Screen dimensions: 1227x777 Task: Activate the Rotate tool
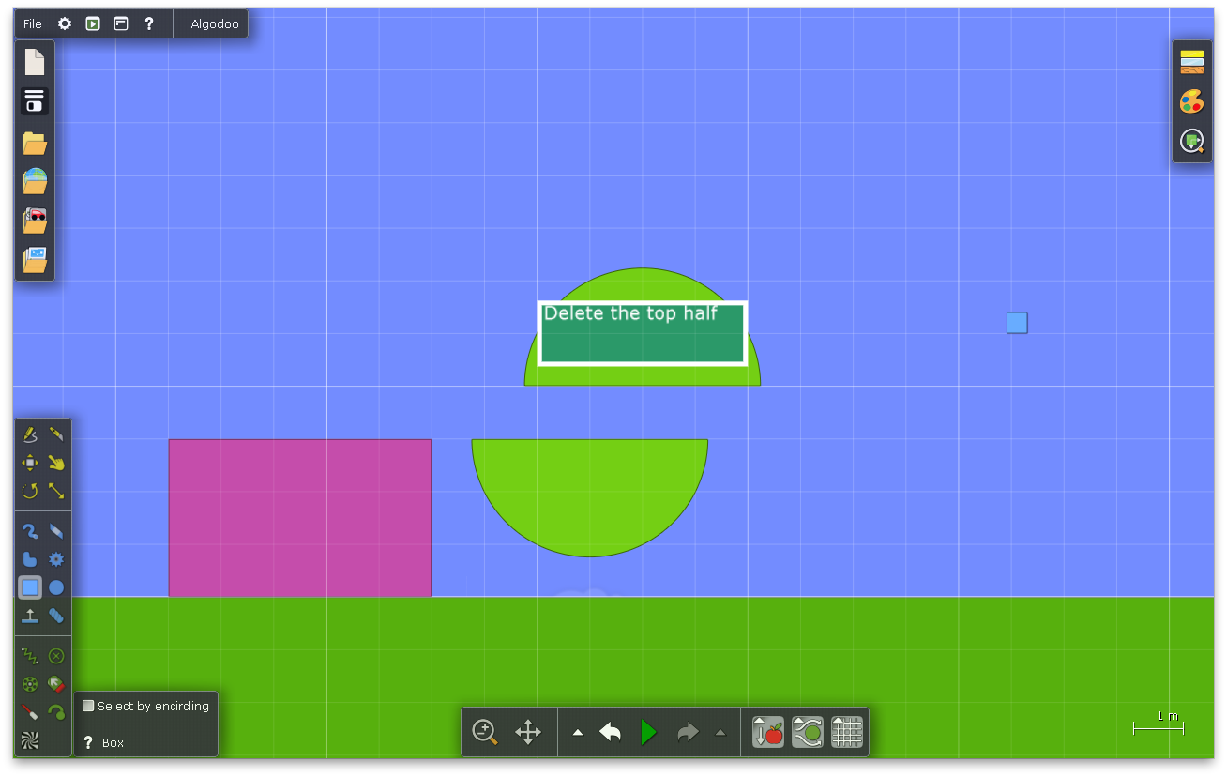coord(30,491)
